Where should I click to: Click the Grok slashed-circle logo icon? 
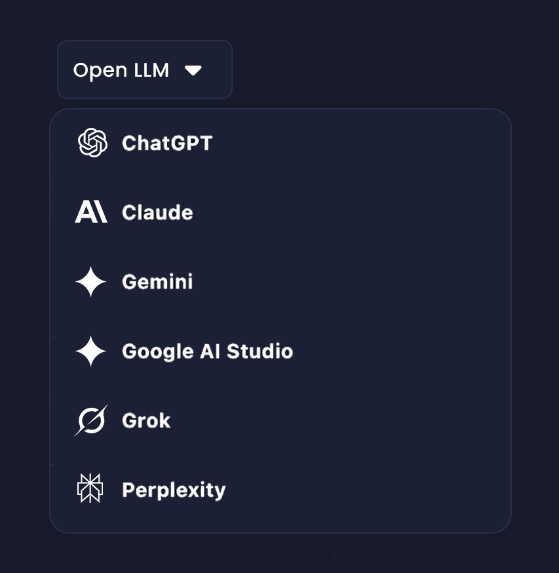coord(91,420)
